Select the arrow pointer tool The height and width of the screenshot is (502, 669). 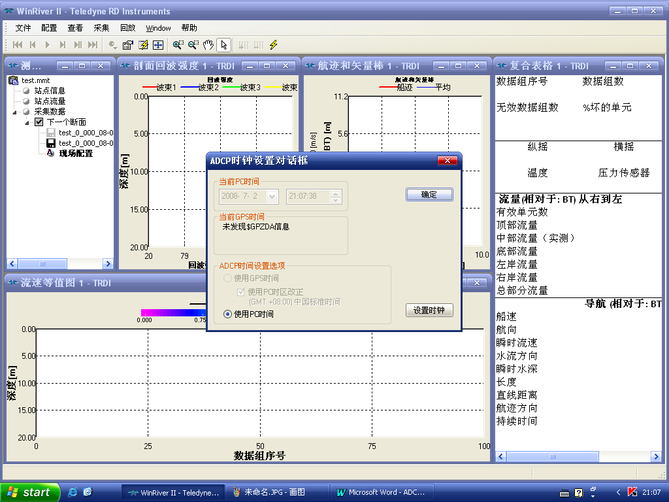click(x=223, y=45)
